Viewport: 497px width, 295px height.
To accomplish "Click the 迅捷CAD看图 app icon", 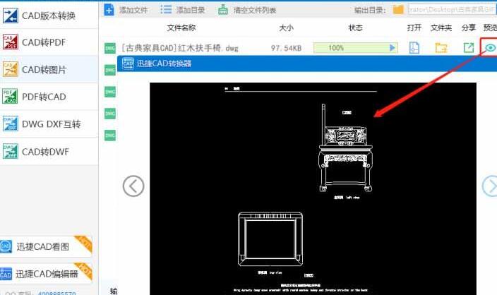I will pyautogui.click(x=6, y=246).
